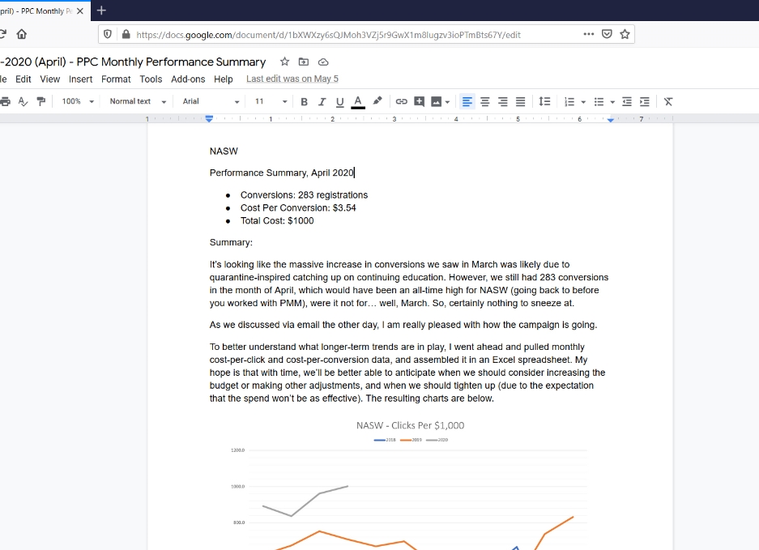Add a comment using the comment icon

[420, 101]
